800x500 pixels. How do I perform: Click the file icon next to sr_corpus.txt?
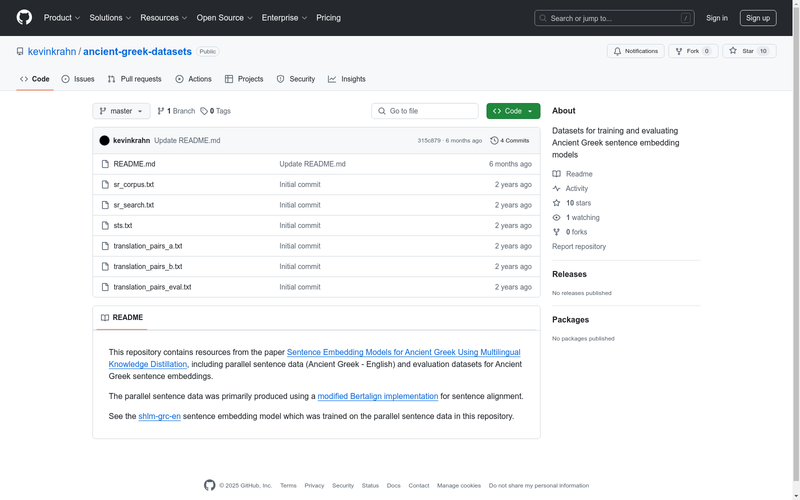(105, 184)
